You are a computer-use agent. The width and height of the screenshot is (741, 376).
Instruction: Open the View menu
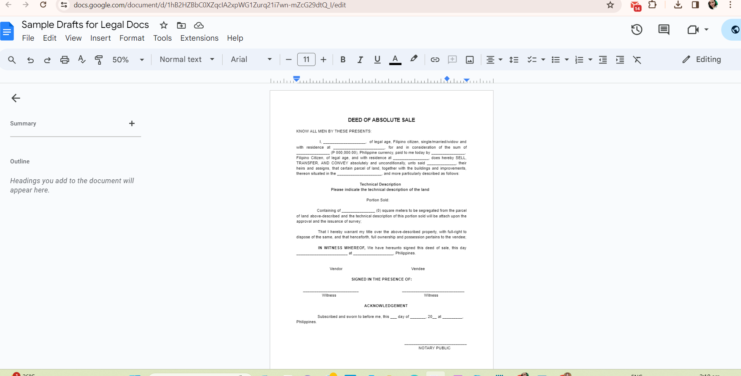[73, 38]
